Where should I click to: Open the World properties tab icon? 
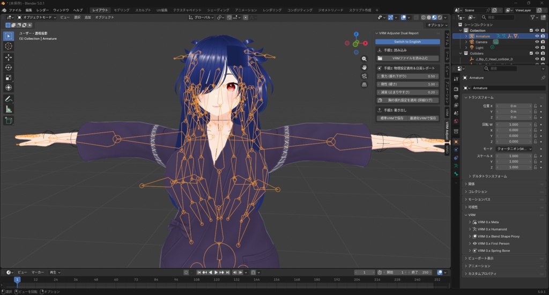click(456, 121)
